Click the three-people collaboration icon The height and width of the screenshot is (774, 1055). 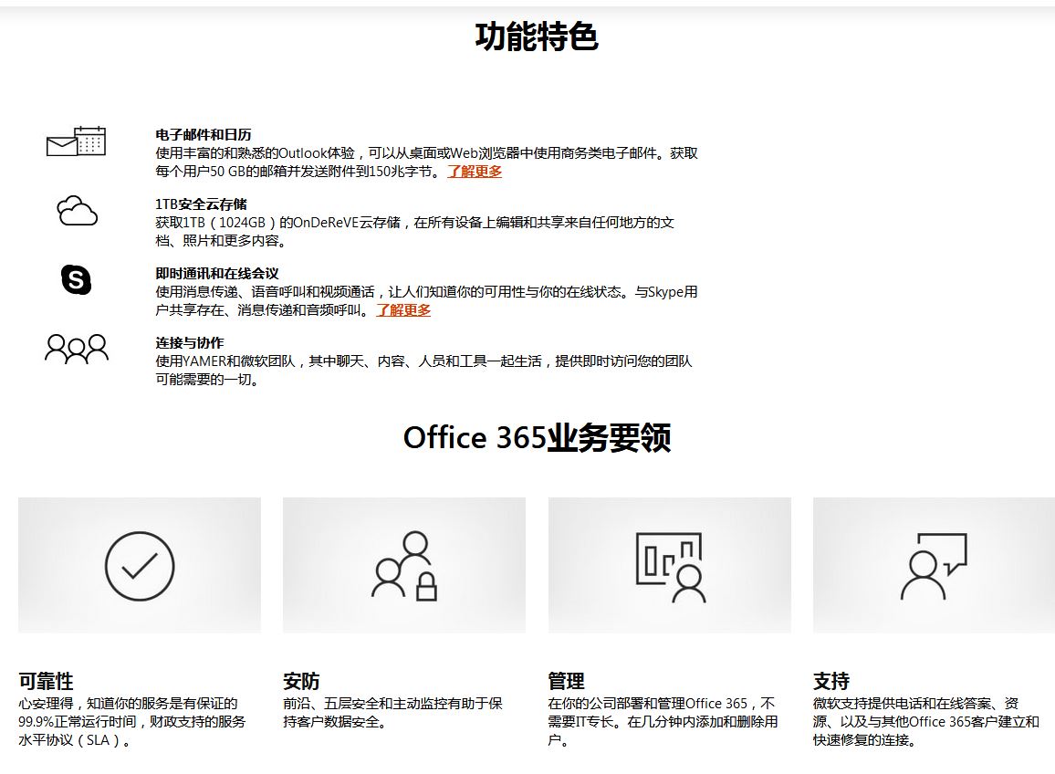tap(76, 349)
